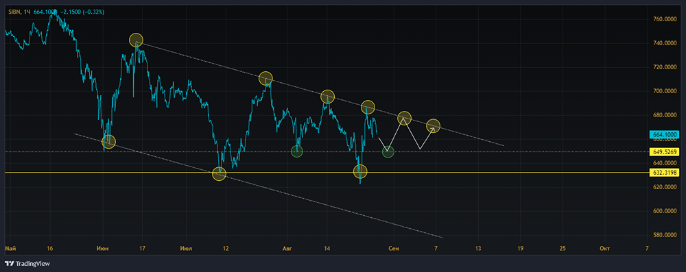
Task: Click the Сен month label on time axis
Action: [394, 249]
